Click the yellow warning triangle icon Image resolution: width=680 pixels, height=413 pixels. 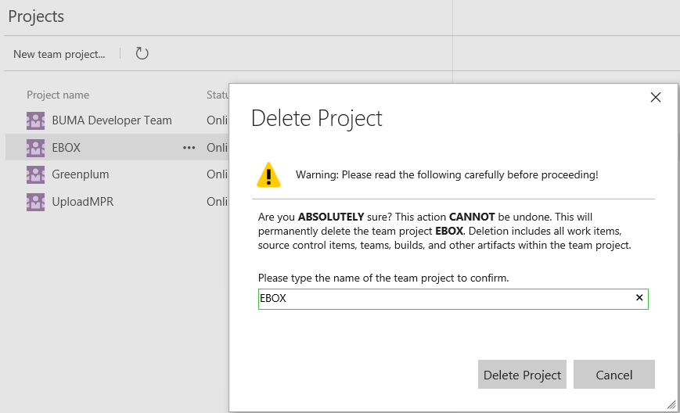click(268, 174)
